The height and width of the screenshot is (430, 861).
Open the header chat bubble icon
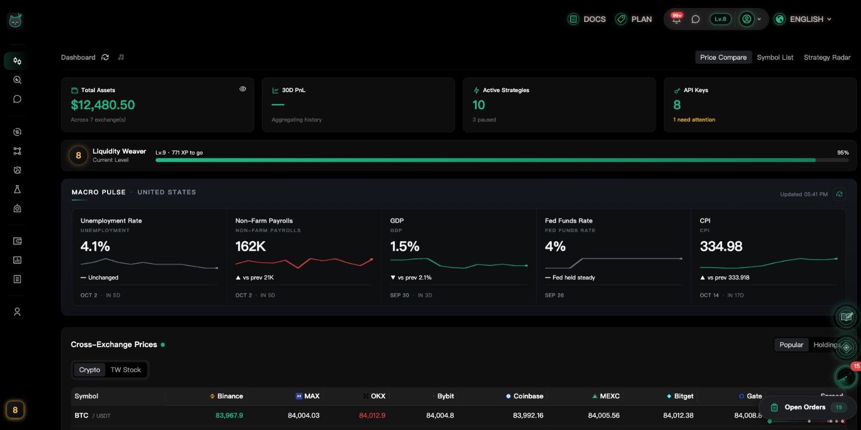(695, 19)
